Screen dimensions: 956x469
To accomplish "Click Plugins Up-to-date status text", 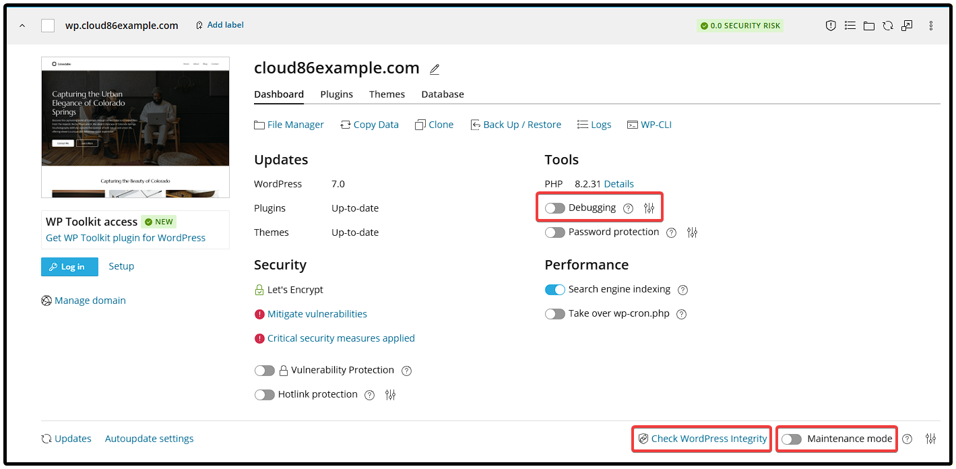I will (355, 208).
